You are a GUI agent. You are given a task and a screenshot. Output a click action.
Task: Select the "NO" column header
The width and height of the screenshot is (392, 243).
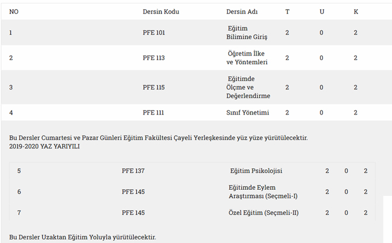click(13, 12)
